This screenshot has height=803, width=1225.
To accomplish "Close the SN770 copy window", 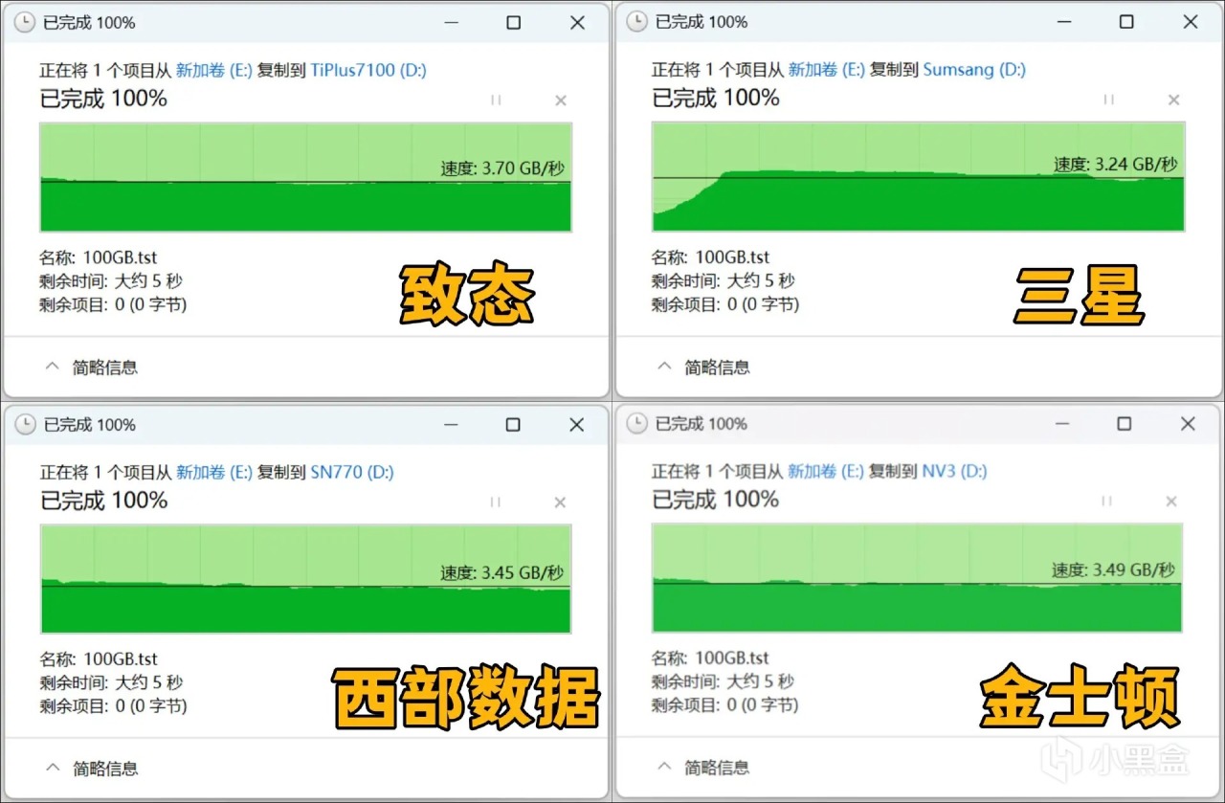I will click(576, 425).
